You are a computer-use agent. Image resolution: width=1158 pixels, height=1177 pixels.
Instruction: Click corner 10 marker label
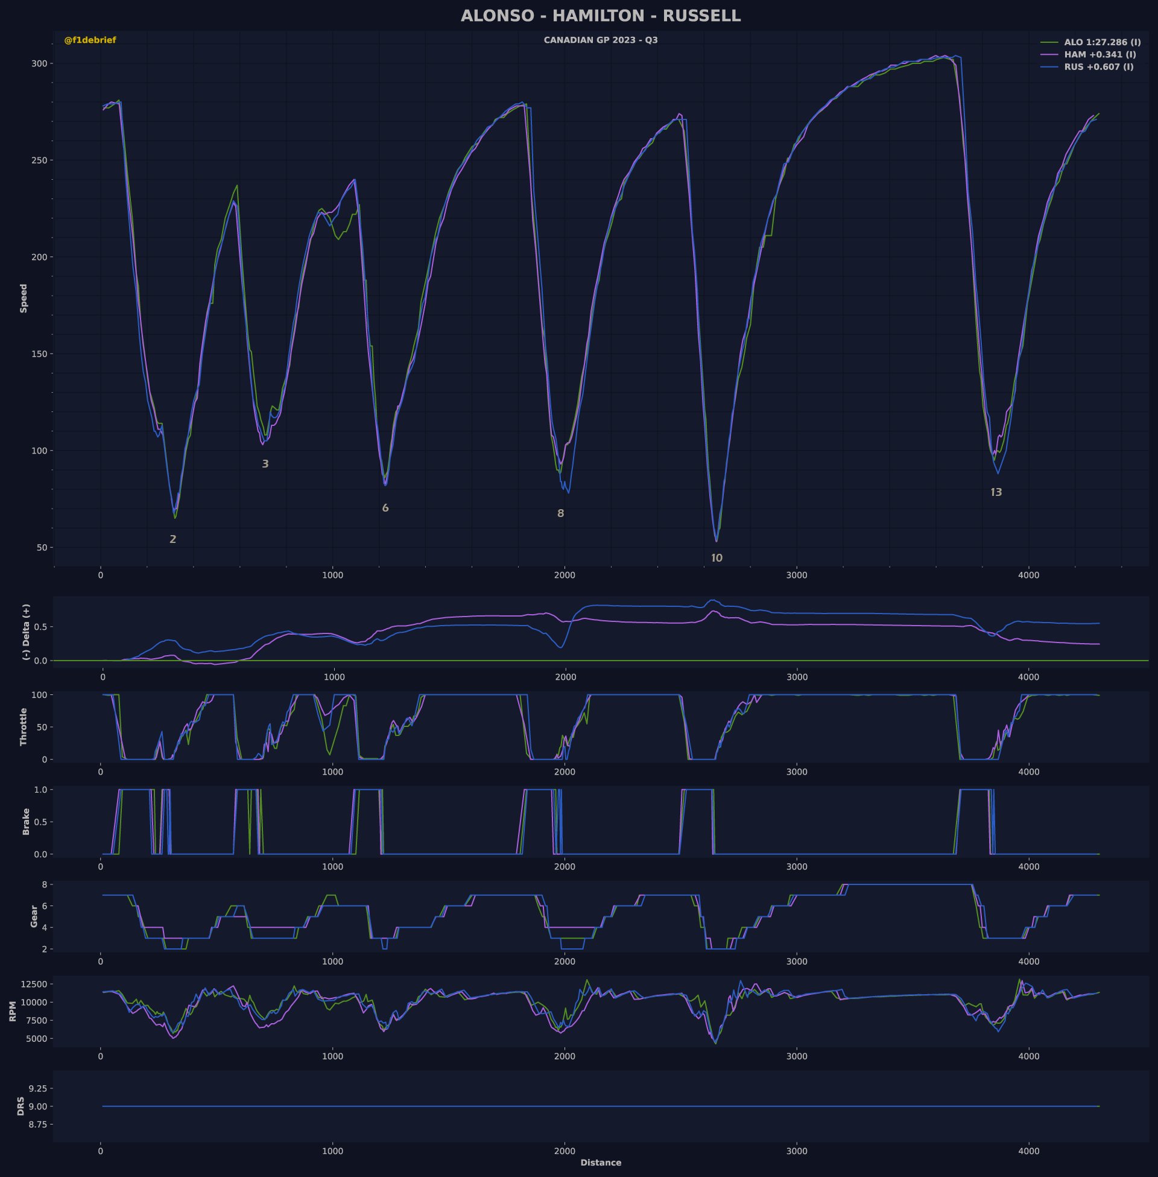pyautogui.click(x=717, y=559)
